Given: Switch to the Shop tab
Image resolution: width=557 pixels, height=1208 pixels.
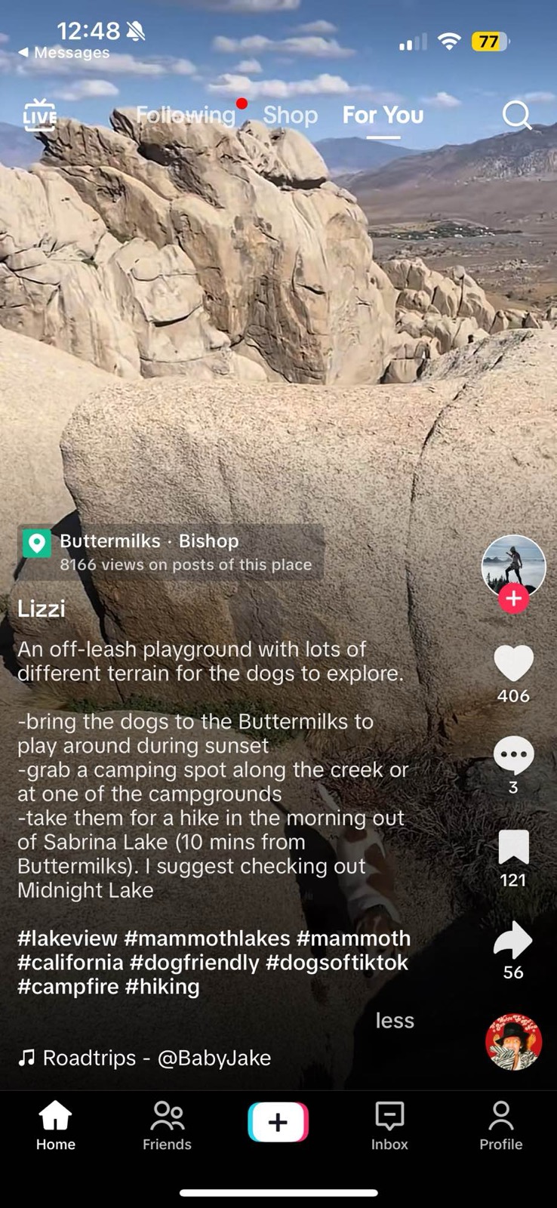Looking at the screenshot, I should tap(291, 115).
